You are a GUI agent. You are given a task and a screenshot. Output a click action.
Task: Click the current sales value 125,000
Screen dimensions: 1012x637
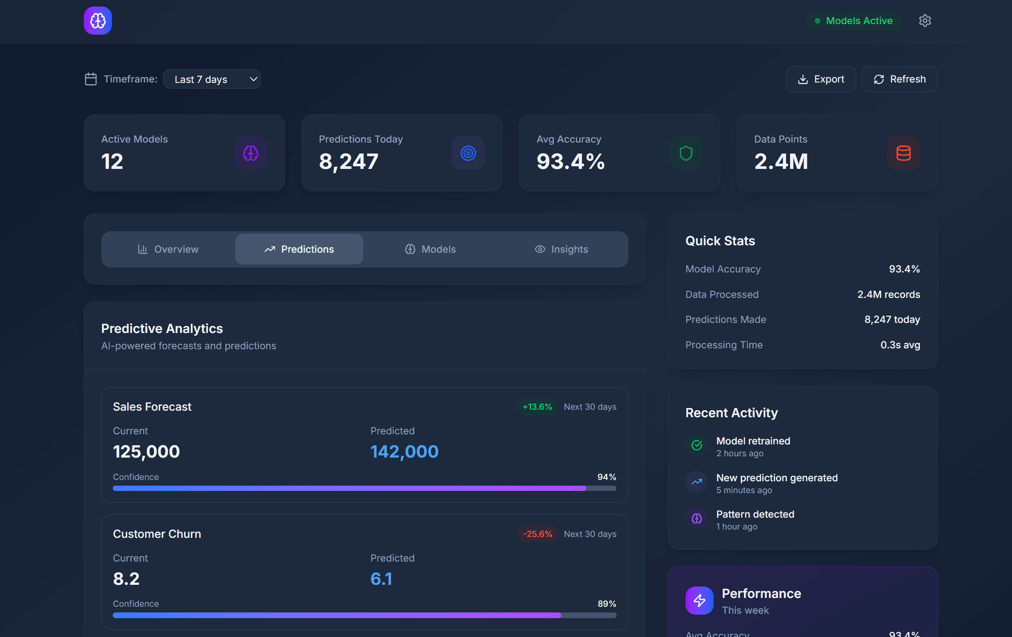(x=147, y=451)
